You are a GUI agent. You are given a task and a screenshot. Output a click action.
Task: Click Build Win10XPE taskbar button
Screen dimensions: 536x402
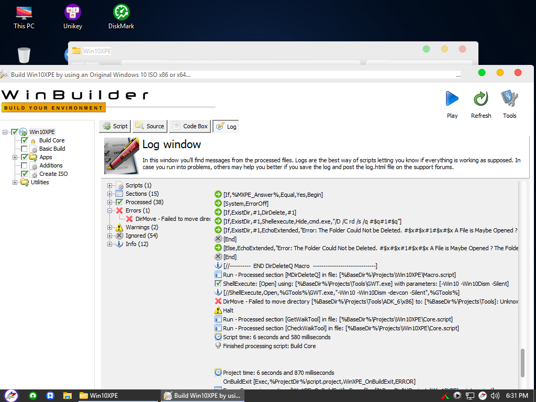(202, 396)
